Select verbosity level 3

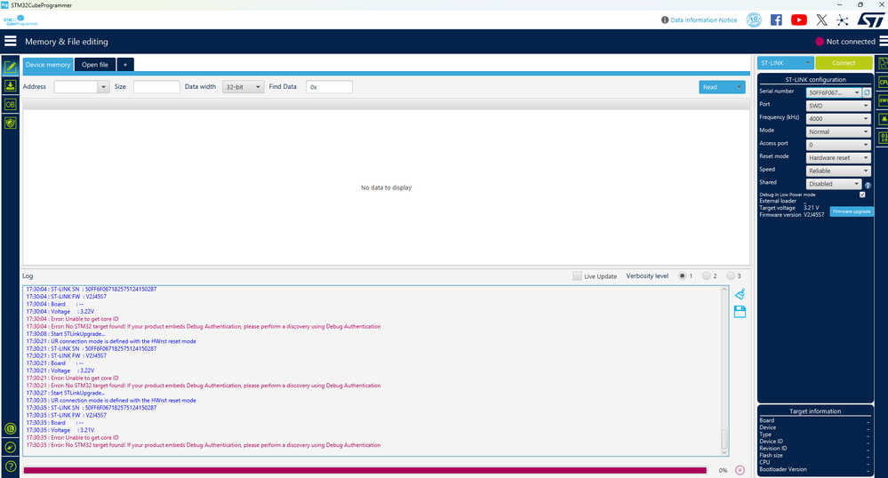[731, 275]
